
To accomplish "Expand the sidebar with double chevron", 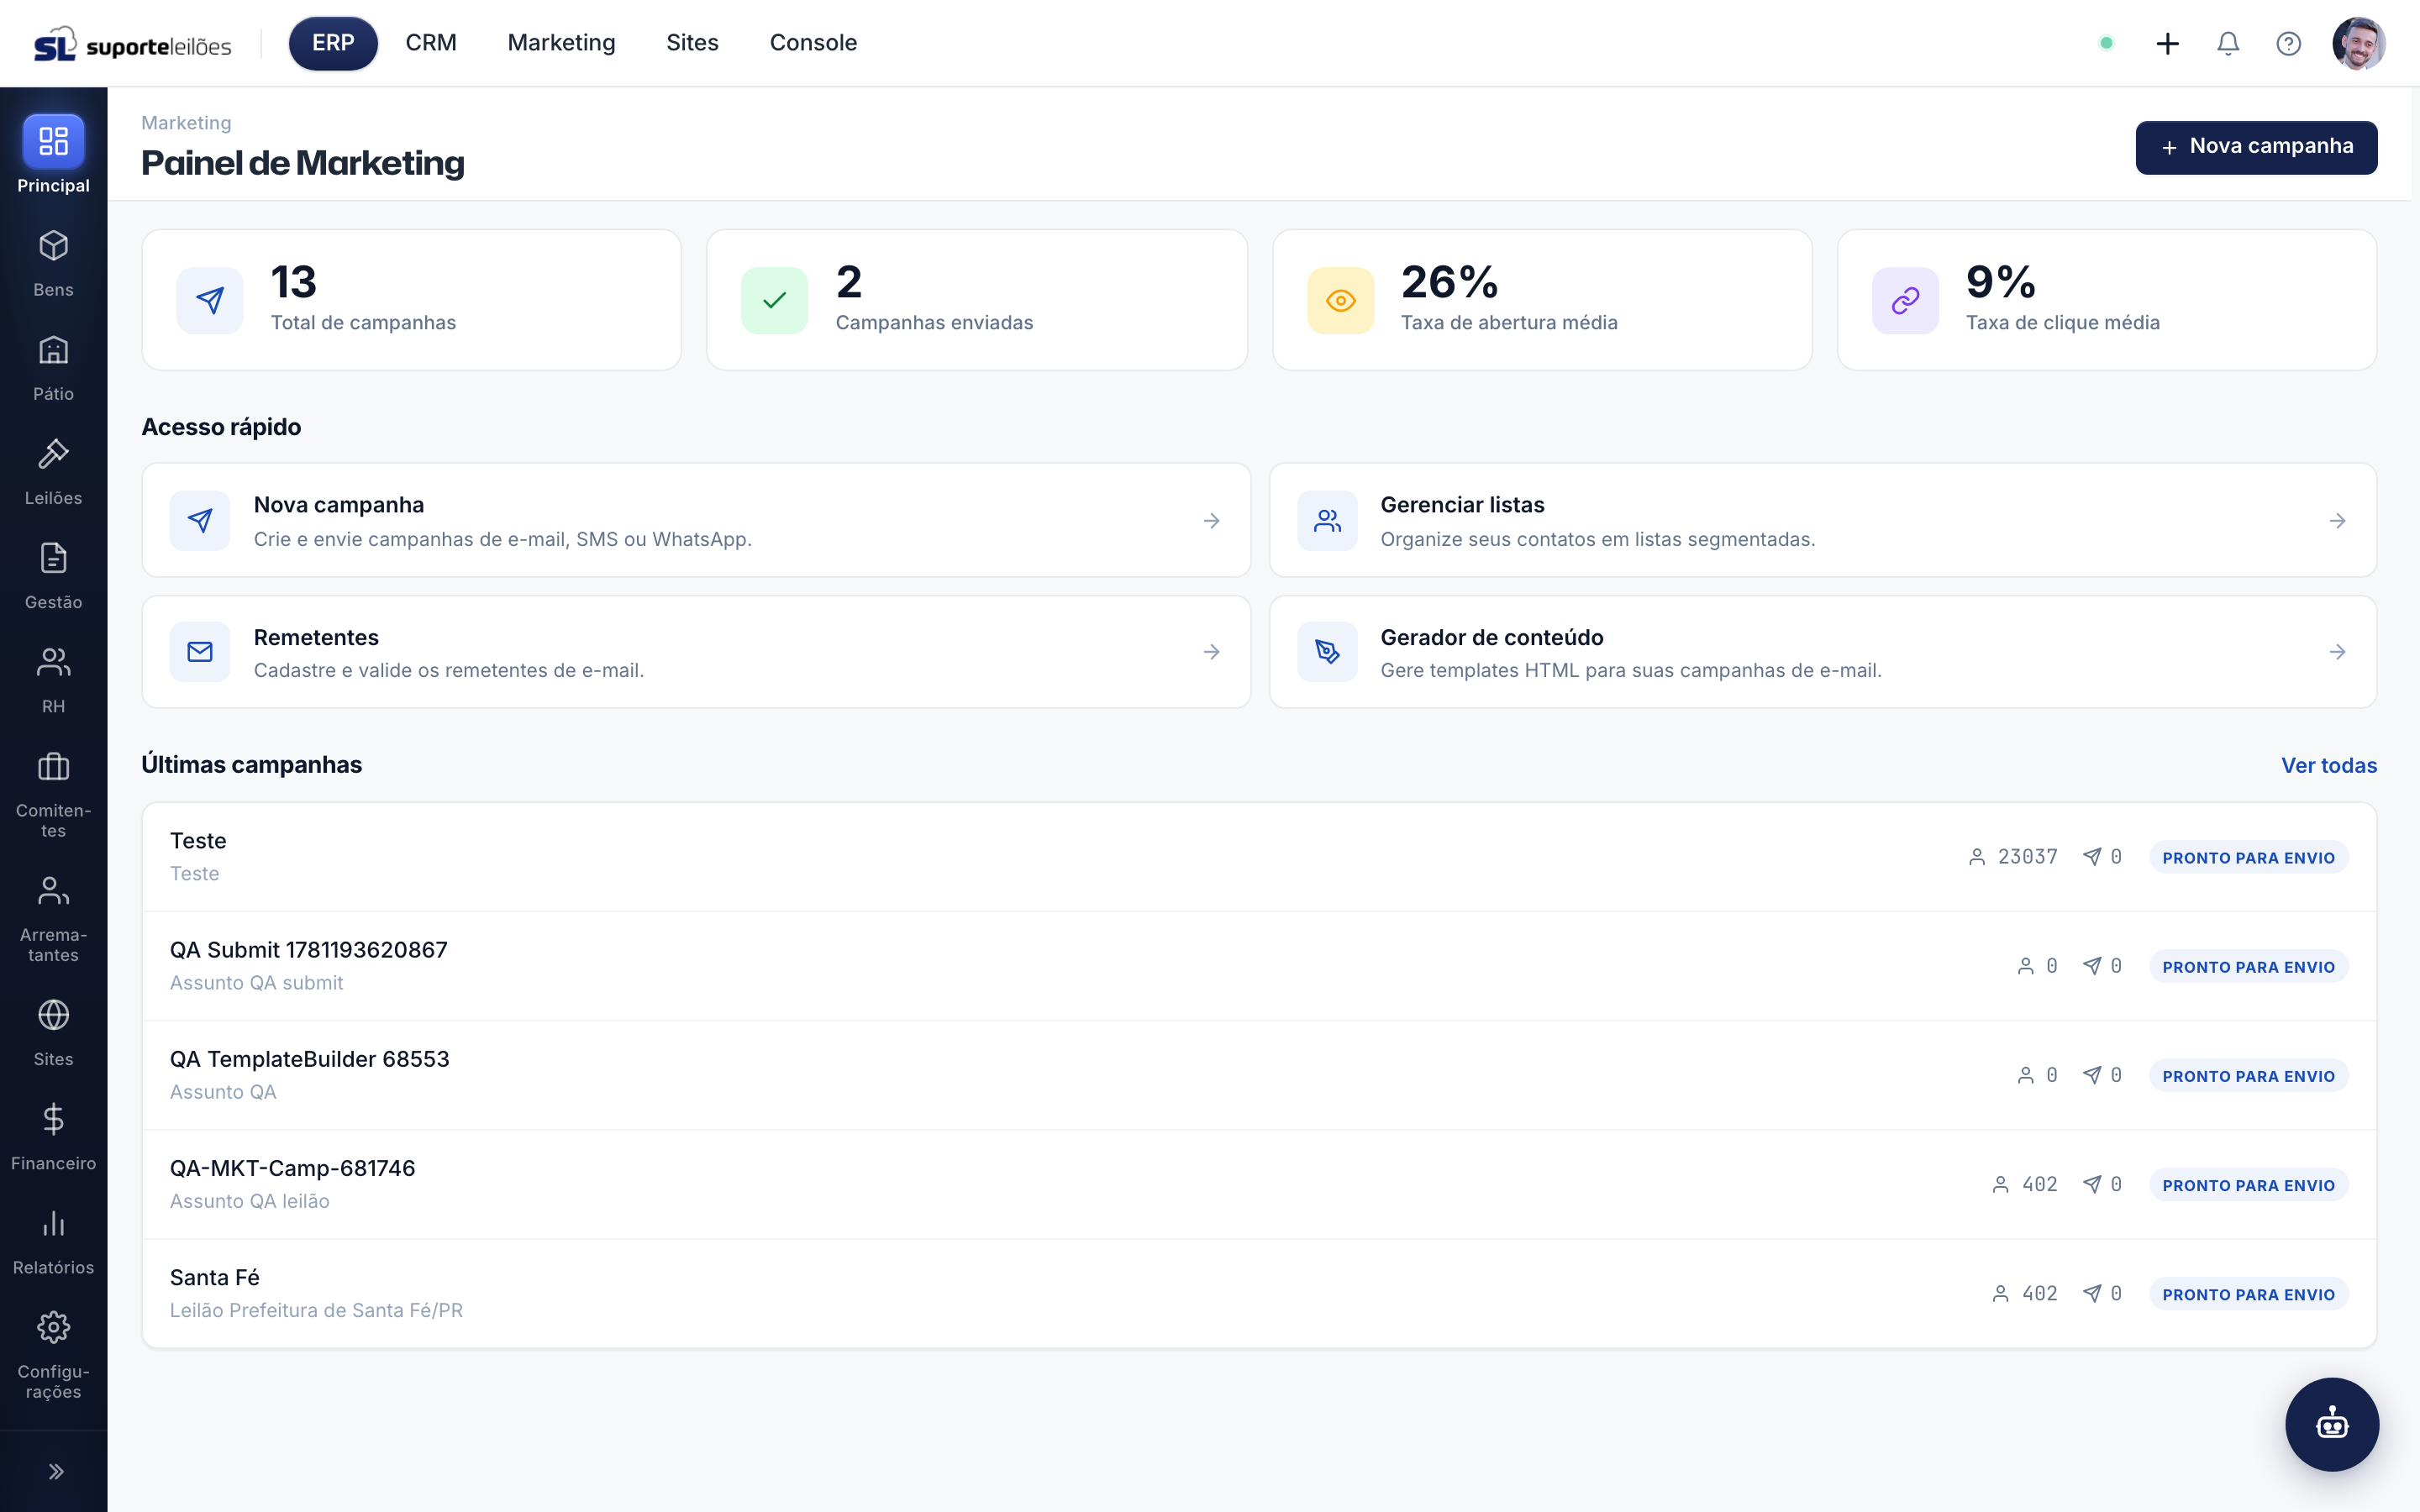I will tap(55, 1471).
